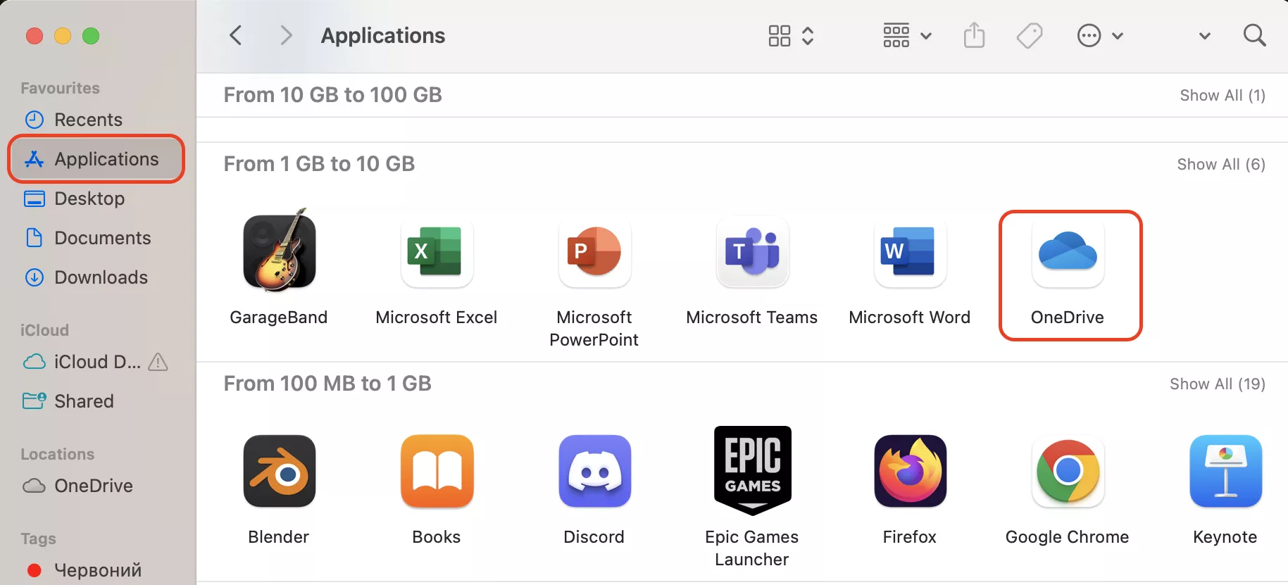Image resolution: width=1288 pixels, height=585 pixels.
Task: Click the Blender application icon
Action: click(280, 471)
